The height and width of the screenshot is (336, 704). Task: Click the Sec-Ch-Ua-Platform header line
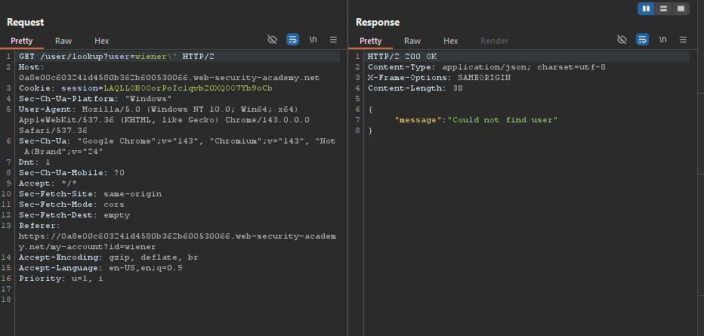(95, 99)
